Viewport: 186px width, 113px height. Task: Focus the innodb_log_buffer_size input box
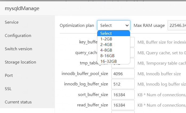tap(123, 84)
